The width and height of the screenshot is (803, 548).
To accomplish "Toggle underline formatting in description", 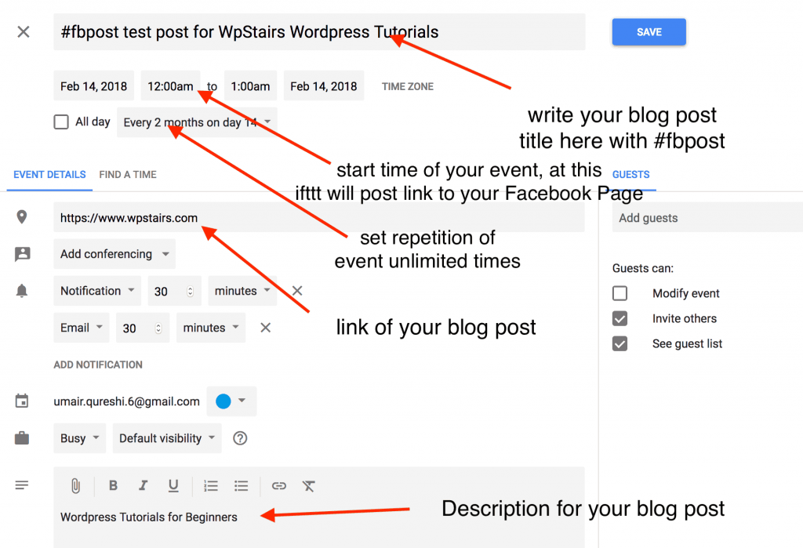I will point(173,485).
